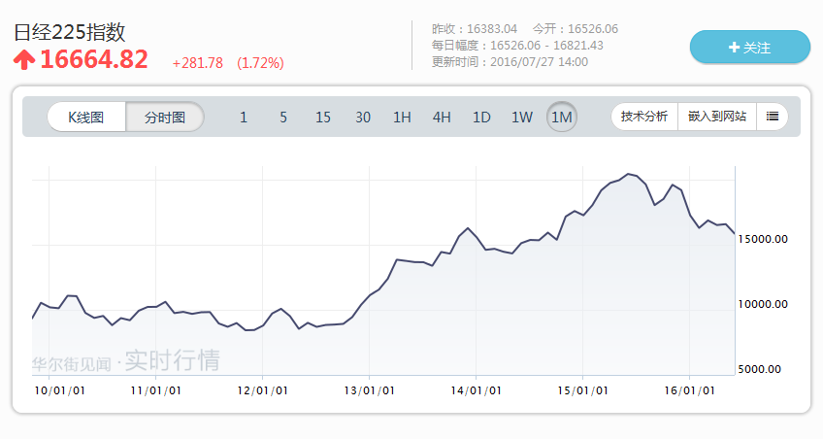Click the hamburger list menu icon
The image size is (823, 439).
772,117
